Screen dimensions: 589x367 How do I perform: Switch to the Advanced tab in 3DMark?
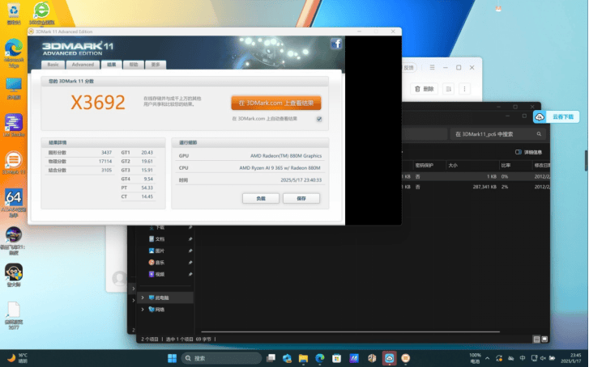pos(83,65)
